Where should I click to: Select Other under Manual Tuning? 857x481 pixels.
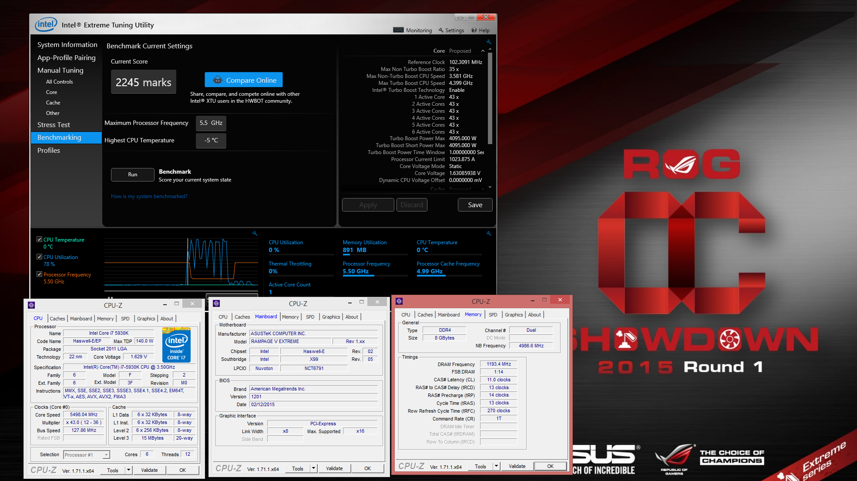pyautogui.click(x=53, y=113)
